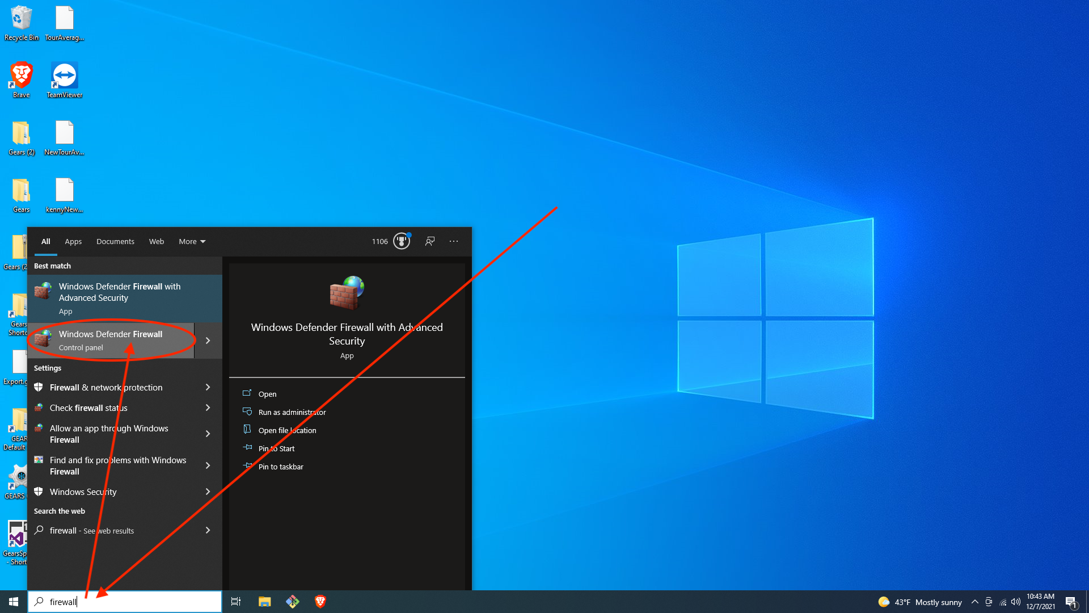Expand arrow for firewall web results
This screenshot has width=1089, height=613.
(x=208, y=531)
